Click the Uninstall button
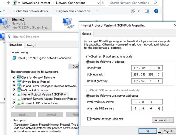Image resolution: width=176 pixels, height=135 pixels. pos(51,115)
